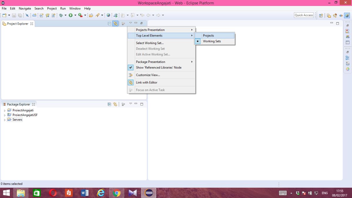Close the Package Explorer tab

[x=33, y=104]
